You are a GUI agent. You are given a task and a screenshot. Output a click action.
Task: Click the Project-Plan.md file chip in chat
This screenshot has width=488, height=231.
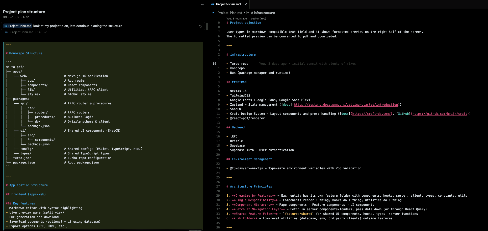click(18, 26)
